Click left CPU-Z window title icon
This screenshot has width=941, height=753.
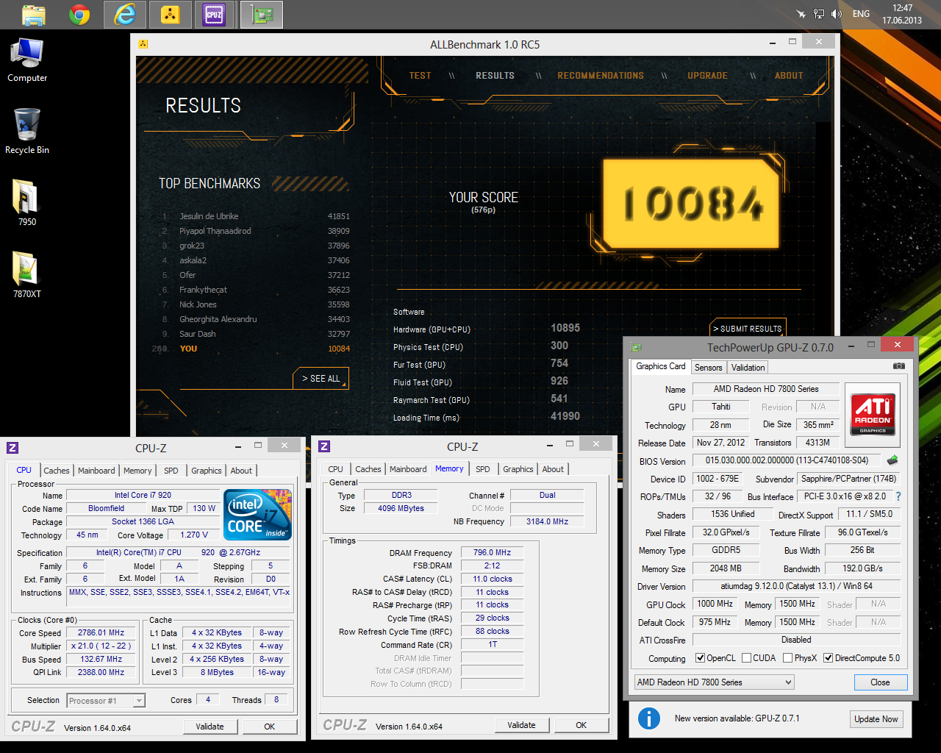point(12,447)
